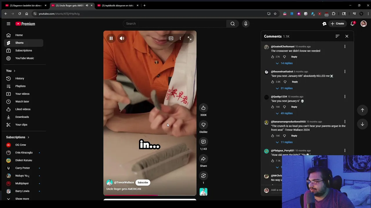This screenshot has height=208, width=371.
Task: Search with voice using the microphone
Action: coord(246,24)
